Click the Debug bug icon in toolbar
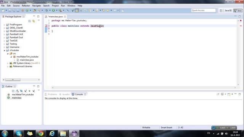The height and width of the screenshot is (137, 244). click(47, 10)
